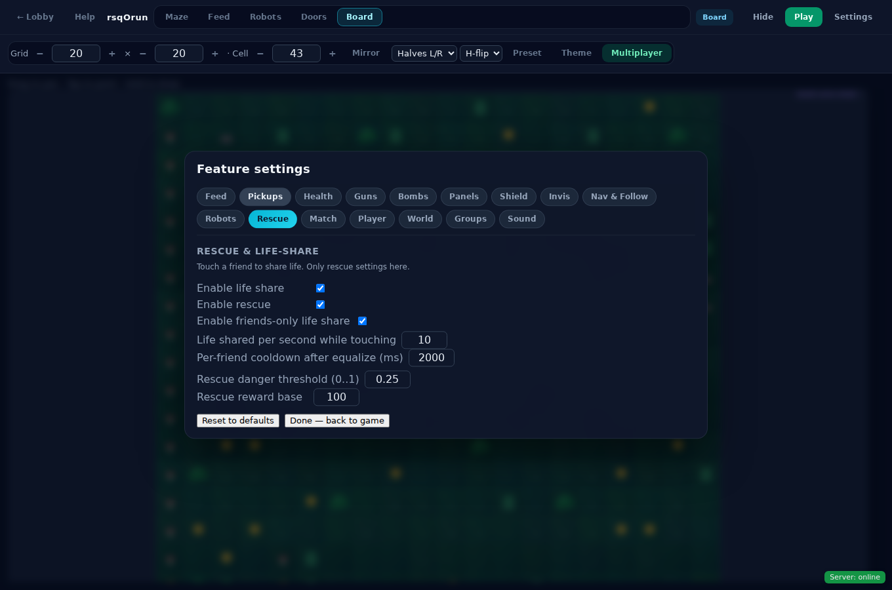Click the green Play button
The height and width of the screenshot is (590, 892).
click(803, 17)
